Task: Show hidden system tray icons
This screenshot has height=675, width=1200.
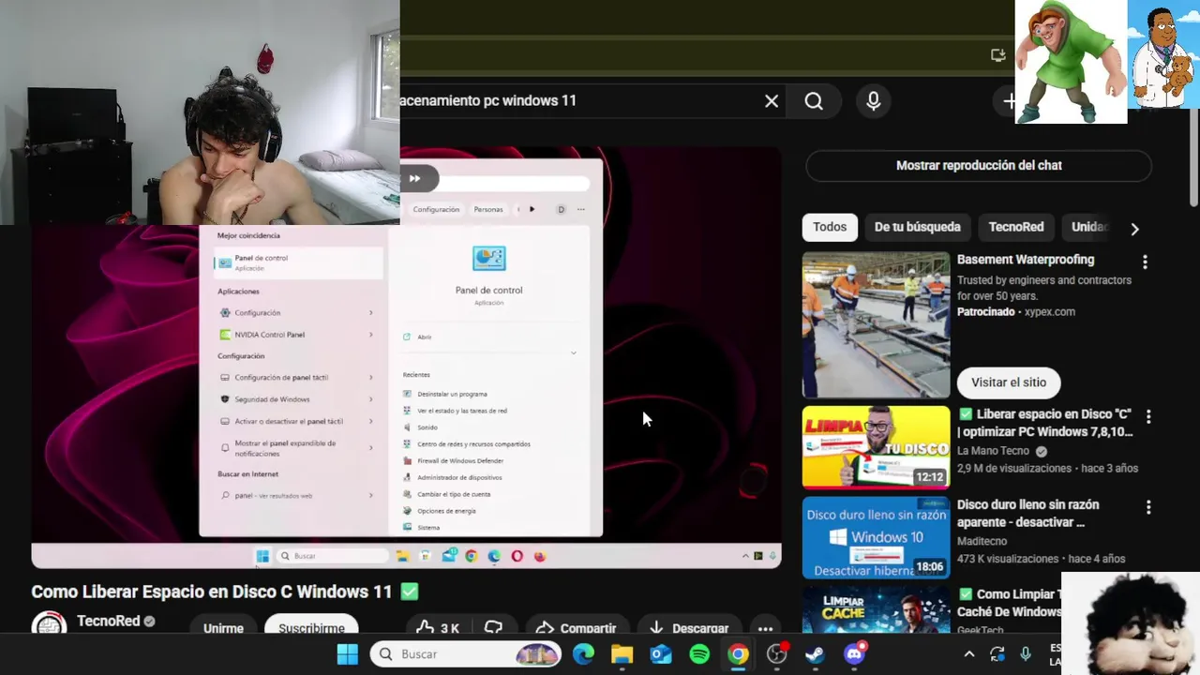Action: (969, 654)
